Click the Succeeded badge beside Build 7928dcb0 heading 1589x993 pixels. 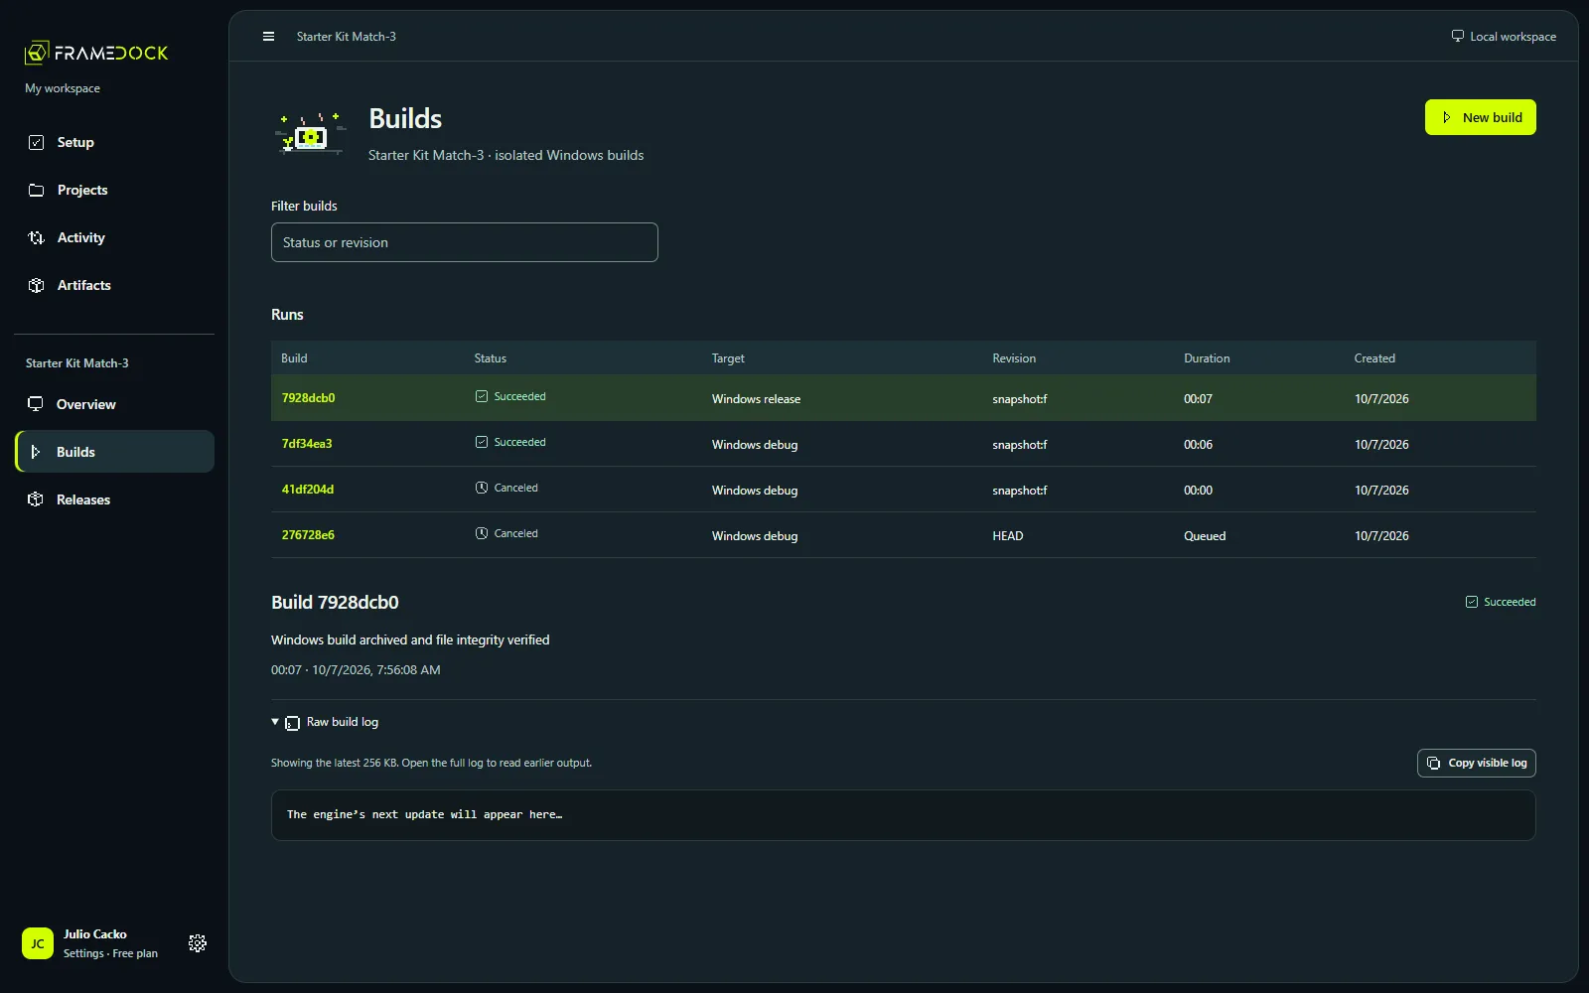(1501, 602)
